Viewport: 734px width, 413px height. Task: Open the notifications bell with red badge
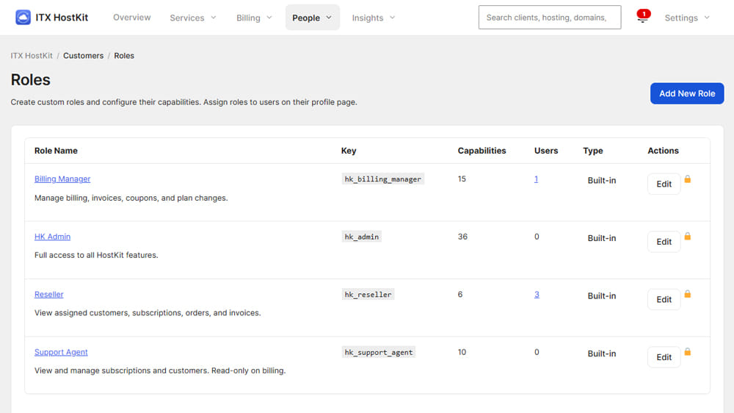(643, 16)
